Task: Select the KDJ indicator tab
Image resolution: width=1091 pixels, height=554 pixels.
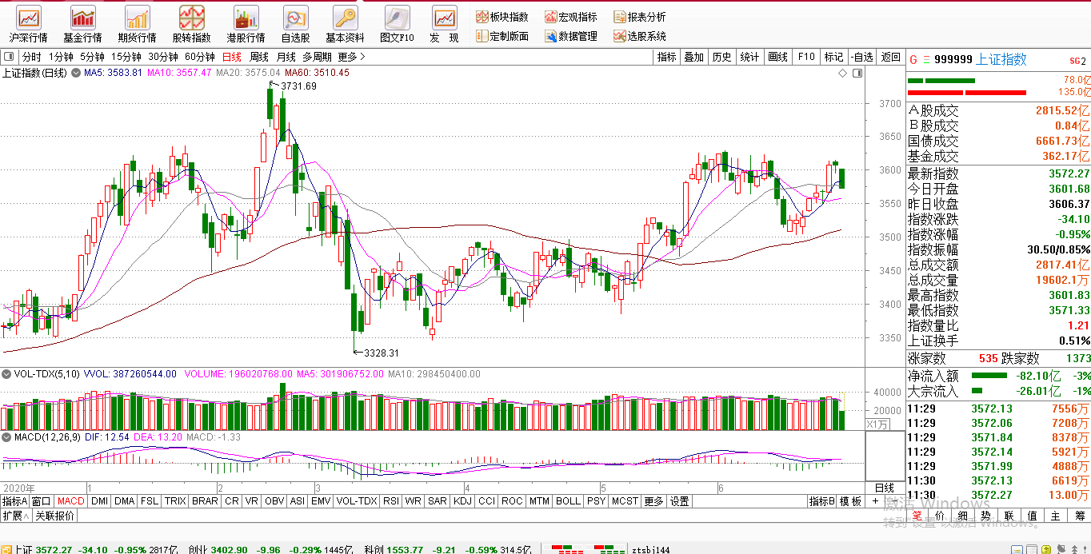Action: [462, 501]
